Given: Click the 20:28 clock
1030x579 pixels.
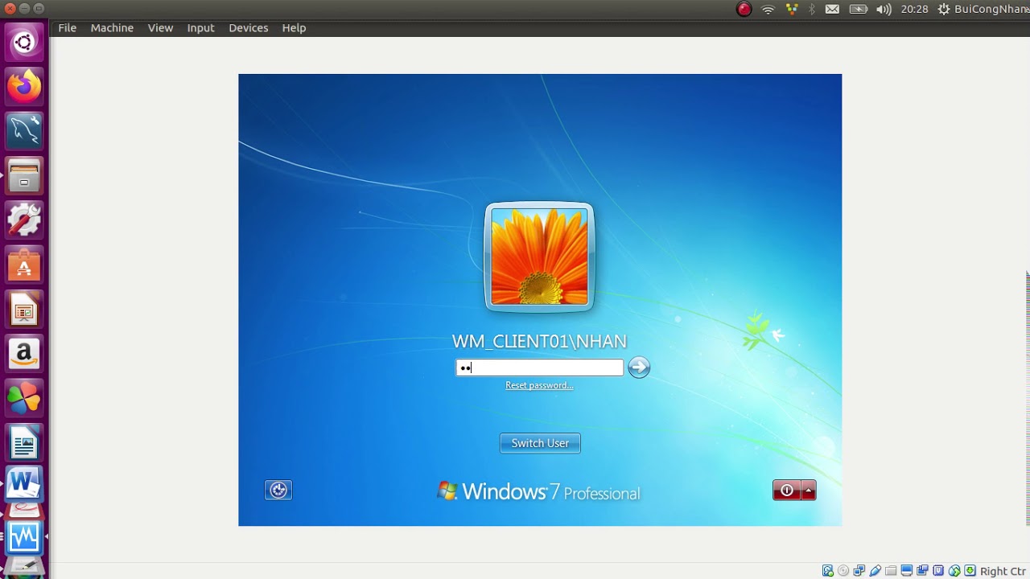Looking at the screenshot, I should point(914,9).
